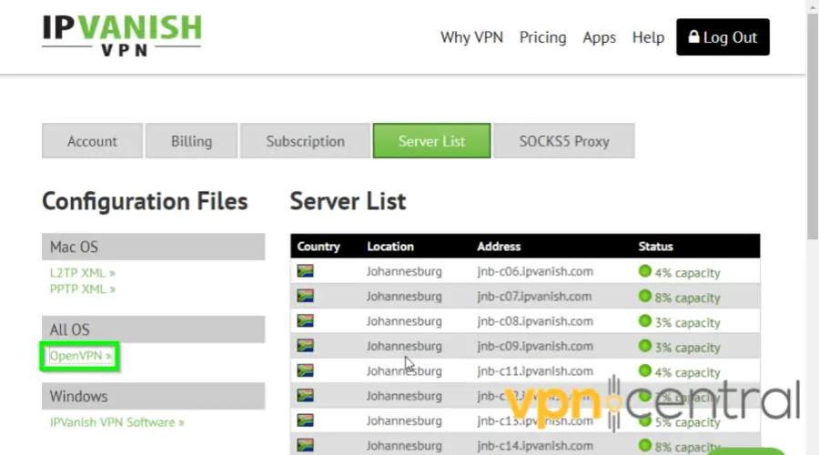Click the page's vertical scrollbar thumb
The width and height of the screenshot is (819, 455).
(x=813, y=126)
